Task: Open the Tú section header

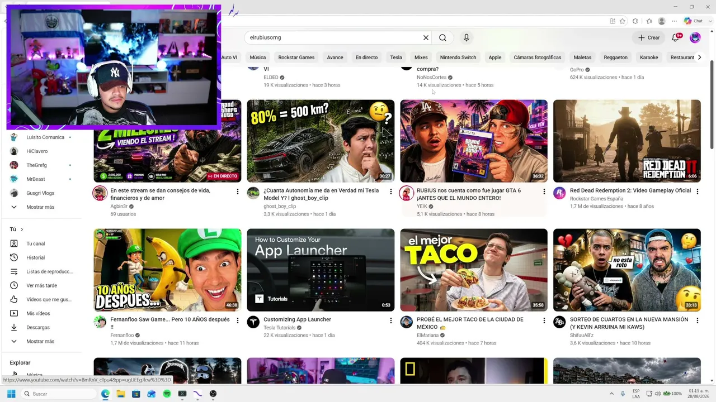Action: pyautogui.click(x=17, y=229)
